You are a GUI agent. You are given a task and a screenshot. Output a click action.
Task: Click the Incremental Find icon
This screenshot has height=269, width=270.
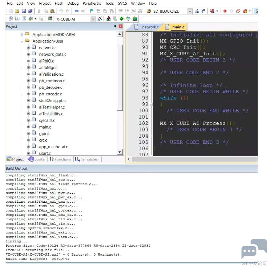pyautogui.click(x=203, y=11)
